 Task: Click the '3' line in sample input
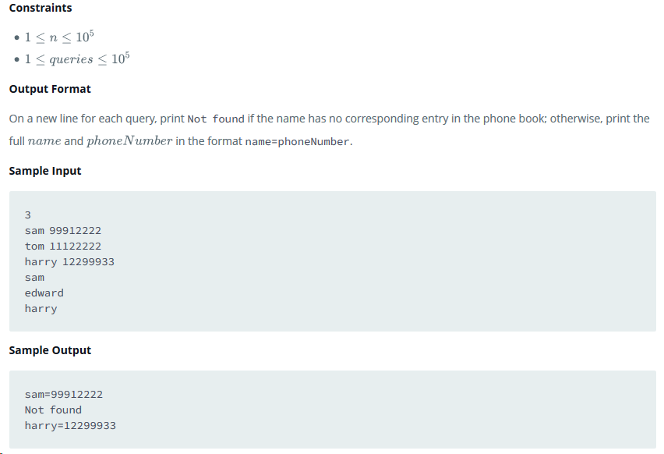coord(27,215)
